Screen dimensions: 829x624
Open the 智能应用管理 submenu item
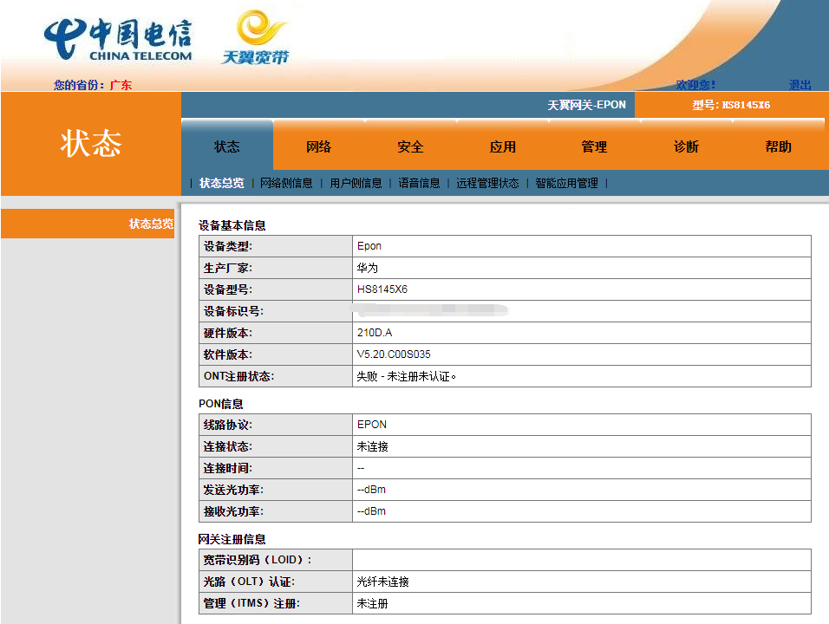coord(566,183)
